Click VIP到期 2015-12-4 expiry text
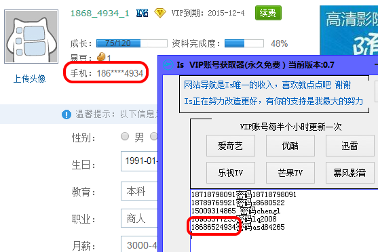The width and height of the screenshot is (378, 252). [x=208, y=13]
